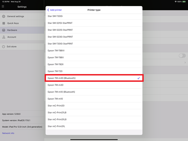Open the hamburger menu icon

[3, 6]
